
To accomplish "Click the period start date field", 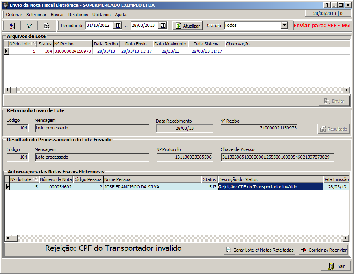I will [99, 25].
